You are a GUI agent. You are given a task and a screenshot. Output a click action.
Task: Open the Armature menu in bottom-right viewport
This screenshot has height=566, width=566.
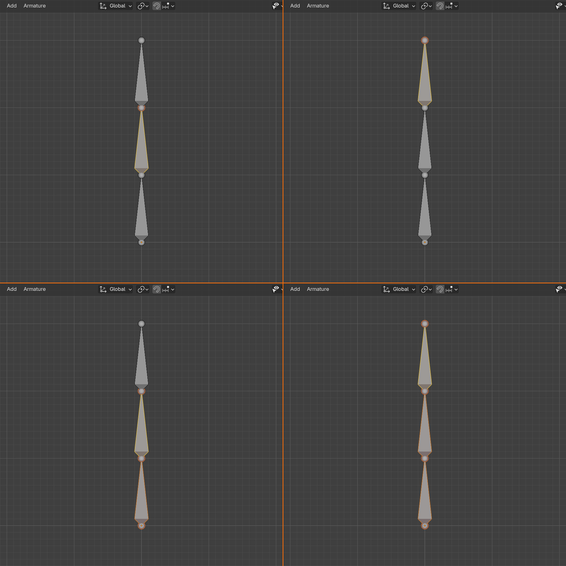pyautogui.click(x=318, y=289)
